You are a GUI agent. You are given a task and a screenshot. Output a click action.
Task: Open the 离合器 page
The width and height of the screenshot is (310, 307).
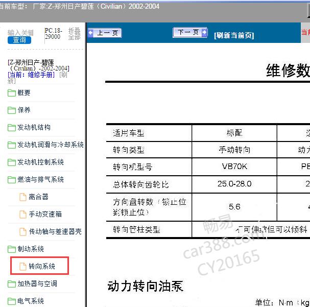[x=38, y=197]
